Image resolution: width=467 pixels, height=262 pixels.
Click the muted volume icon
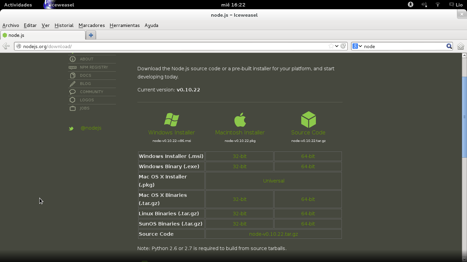click(424, 5)
